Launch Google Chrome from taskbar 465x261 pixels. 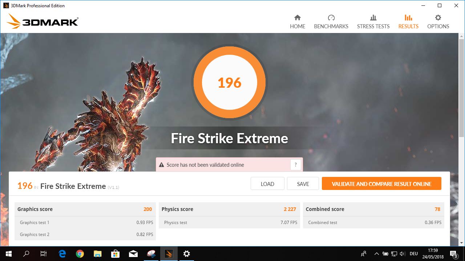tap(80, 254)
